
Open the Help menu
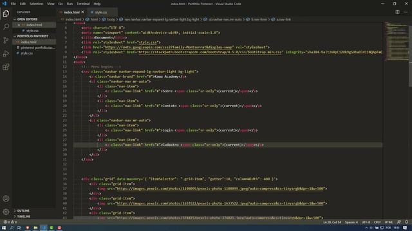pos(97,4)
